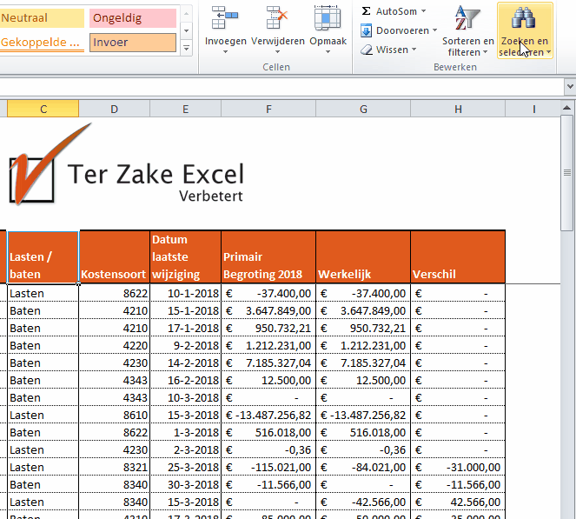The image size is (576, 519).
Task: Select column C header
Action: pyautogui.click(x=43, y=110)
